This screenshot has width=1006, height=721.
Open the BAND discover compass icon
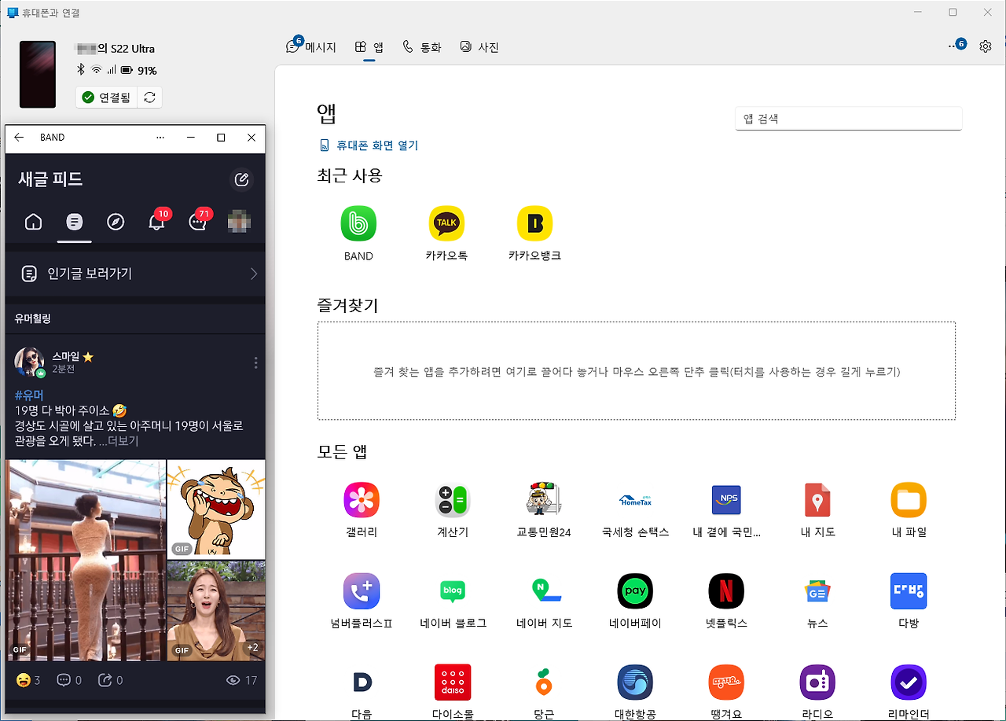tap(116, 223)
